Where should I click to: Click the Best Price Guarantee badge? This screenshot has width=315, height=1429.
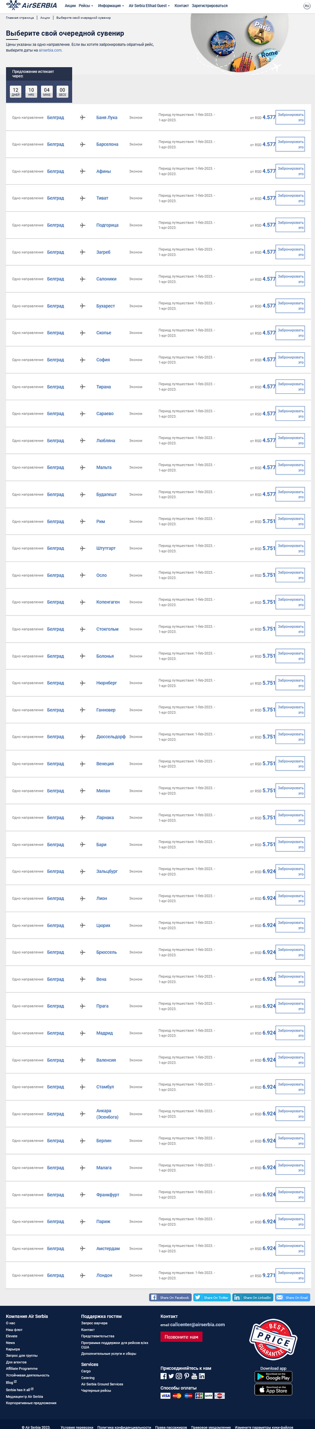tap(274, 1338)
